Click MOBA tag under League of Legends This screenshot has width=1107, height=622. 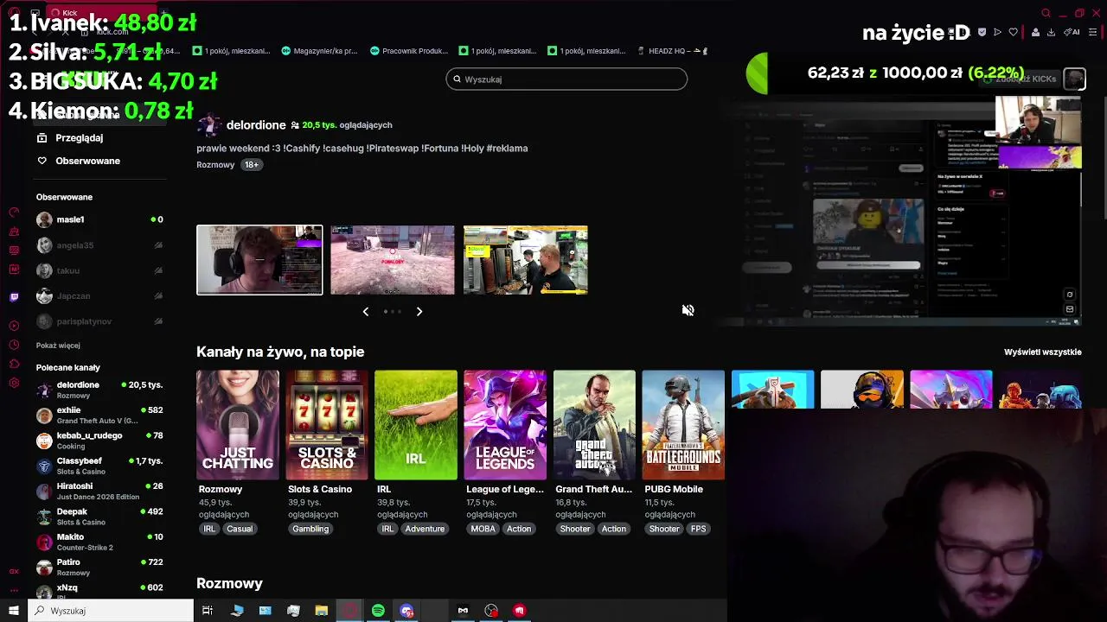point(483,529)
